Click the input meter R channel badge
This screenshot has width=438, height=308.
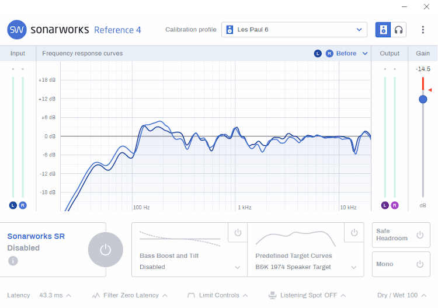[23, 205]
